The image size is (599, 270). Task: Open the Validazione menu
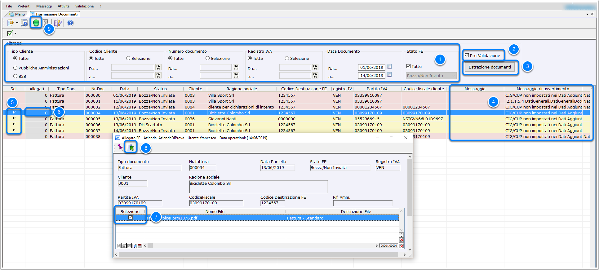[x=84, y=6]
